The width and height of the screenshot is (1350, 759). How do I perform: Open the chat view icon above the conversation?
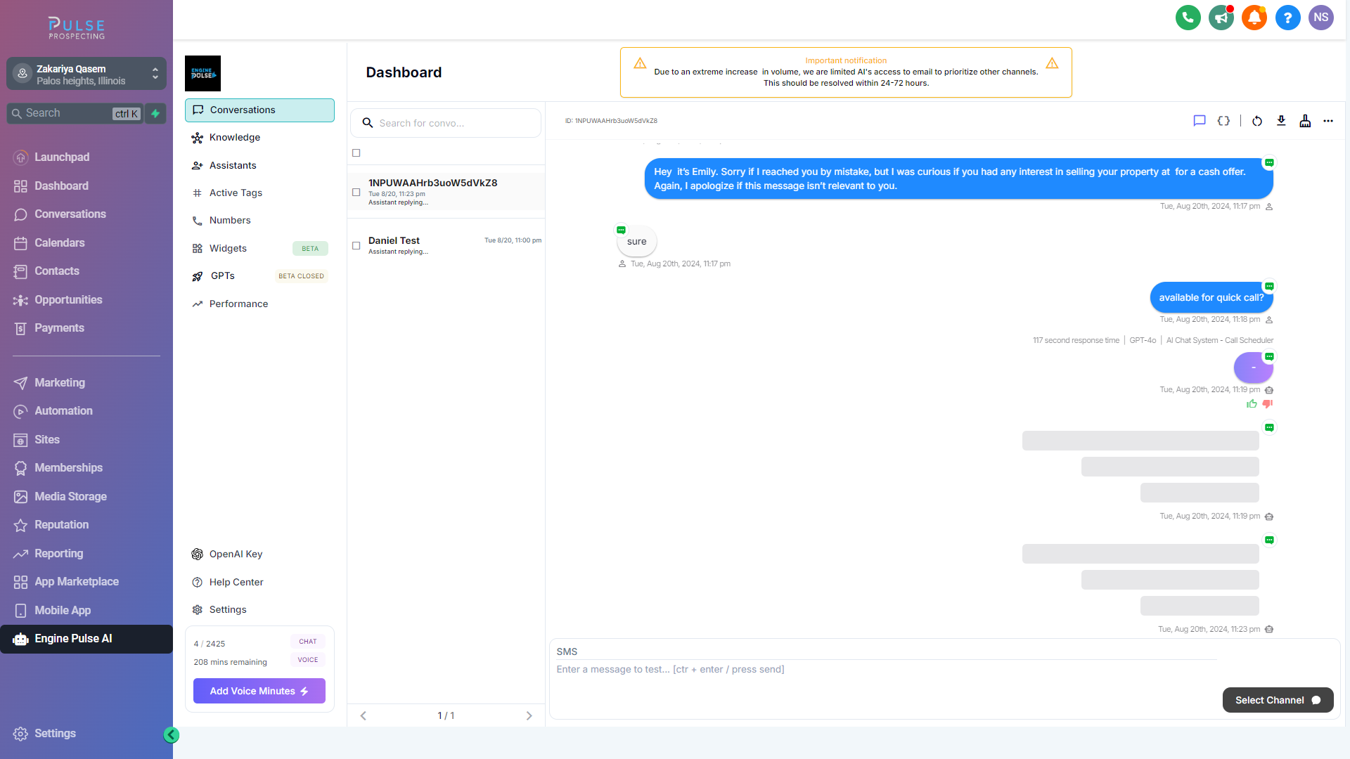click(x=1200, y=121)
